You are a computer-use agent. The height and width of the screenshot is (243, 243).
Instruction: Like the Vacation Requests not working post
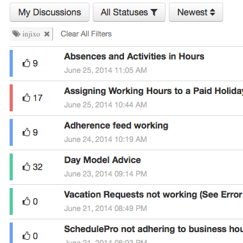coord(26,201)
